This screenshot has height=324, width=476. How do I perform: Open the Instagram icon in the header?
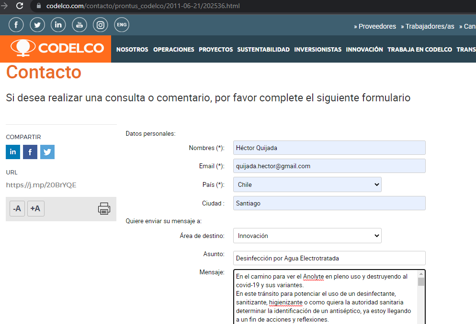coord(101,25)
